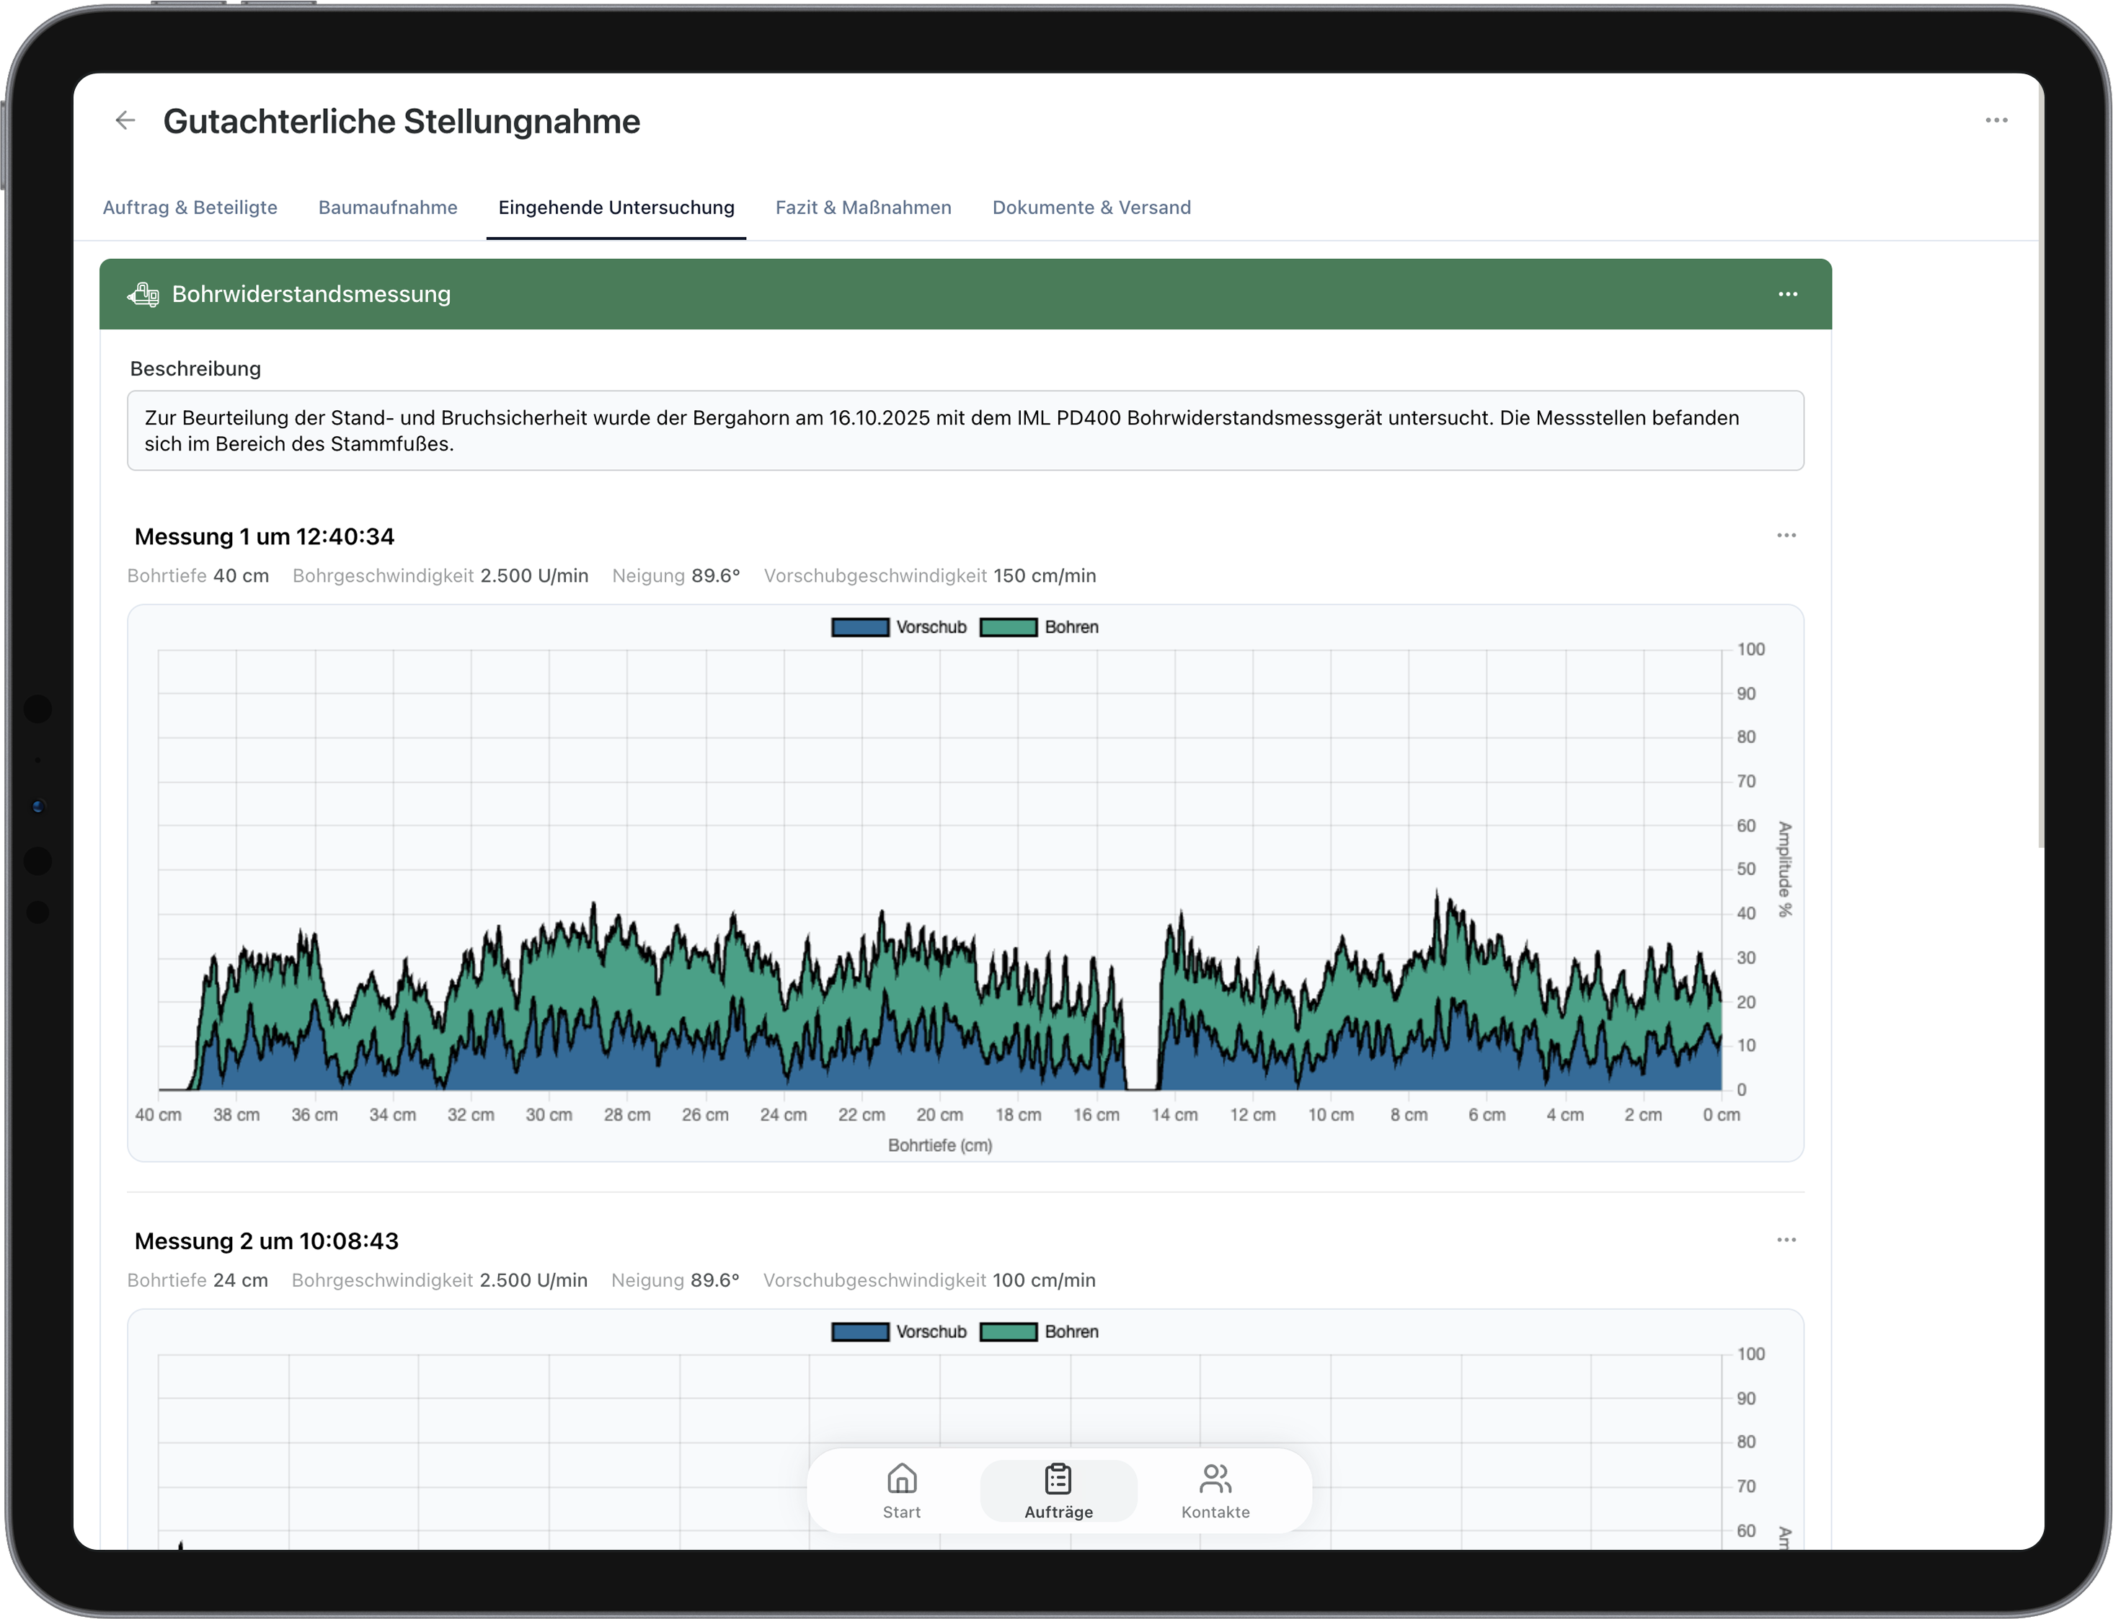Toggle Vorschub series in Messung 1 legend
The height and width of the screenshot is (1619, 2113).
[x=899, y=627]
